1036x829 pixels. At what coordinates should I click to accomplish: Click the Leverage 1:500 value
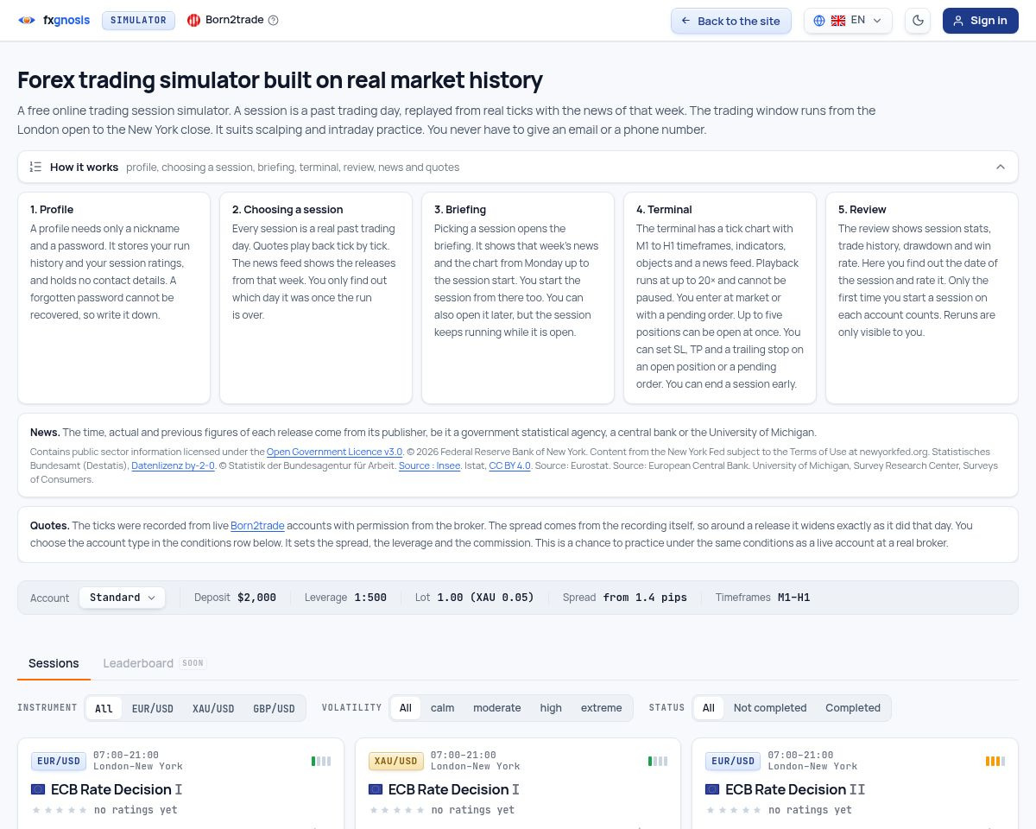(x=370, y=598)
